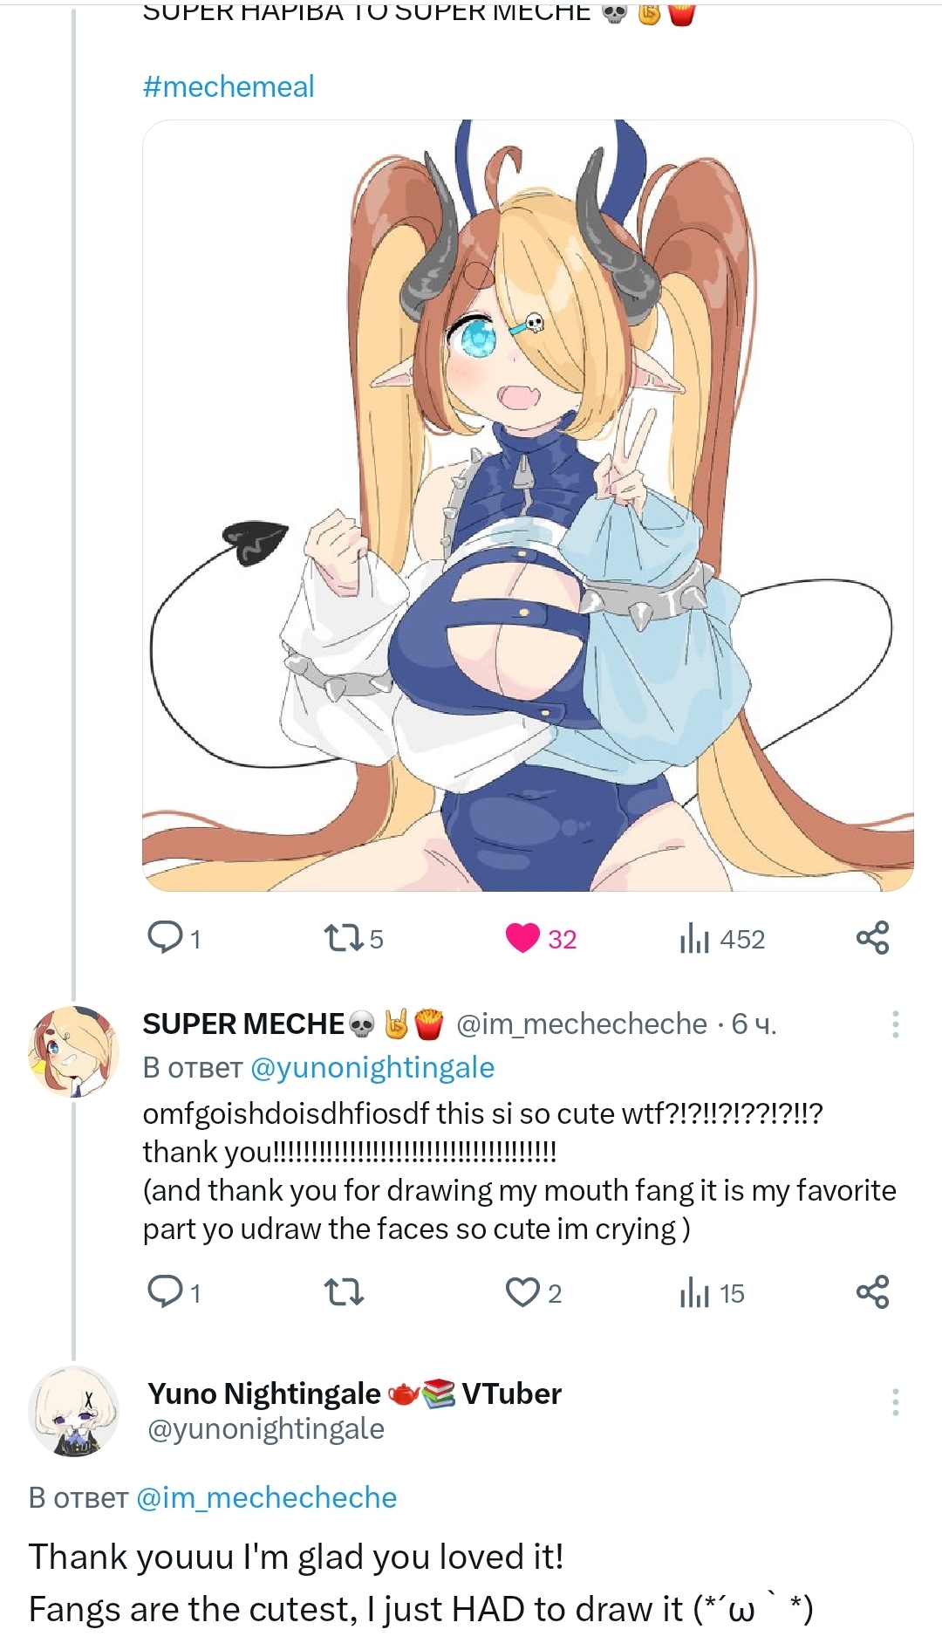Viewport: 942px width, 1650px height.
Task: Open replies on the artwork post
Action: point(165,938)
